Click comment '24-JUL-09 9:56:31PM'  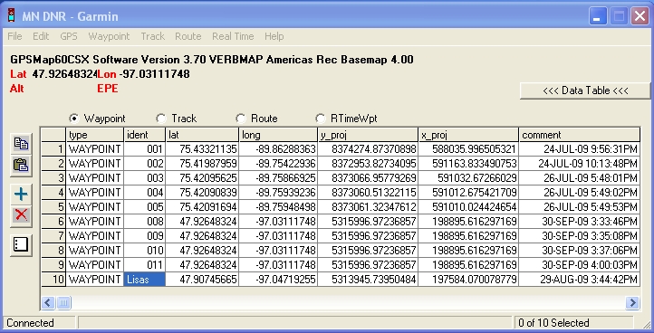580,149
